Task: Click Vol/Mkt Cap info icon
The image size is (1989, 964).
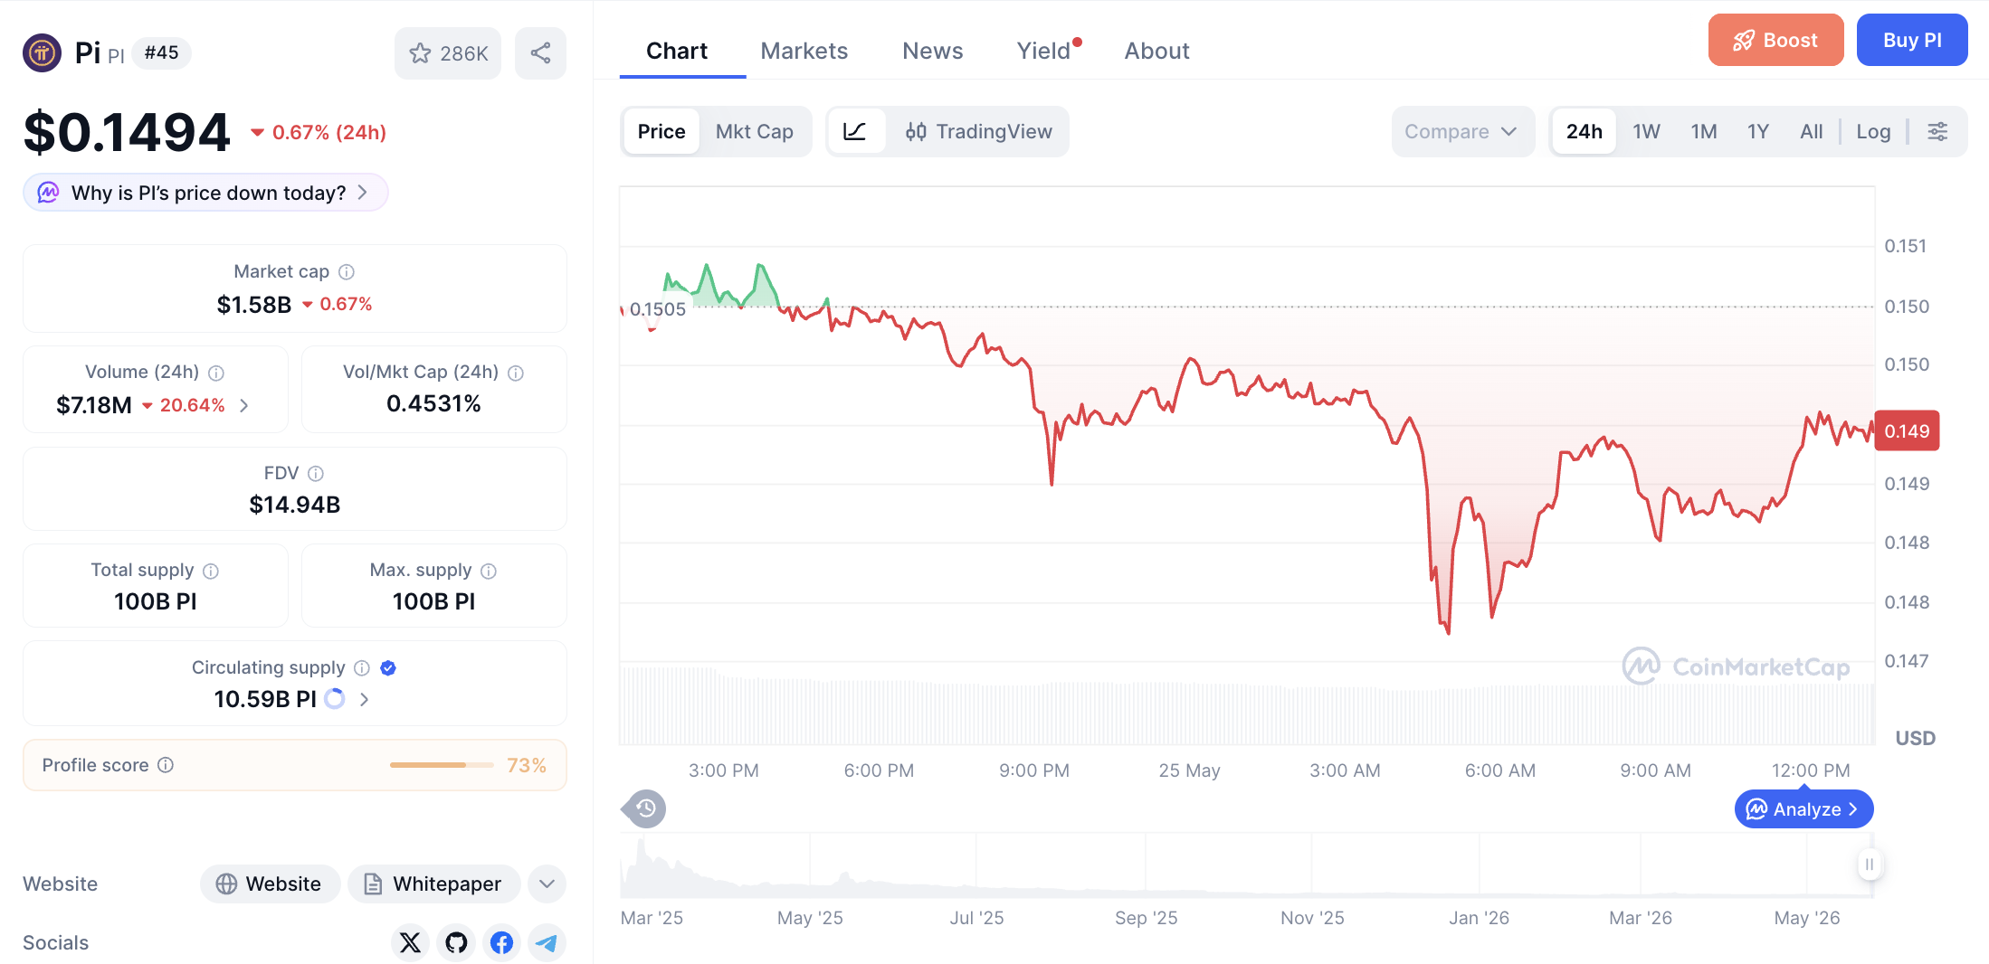Action: [x=516, y=373]
